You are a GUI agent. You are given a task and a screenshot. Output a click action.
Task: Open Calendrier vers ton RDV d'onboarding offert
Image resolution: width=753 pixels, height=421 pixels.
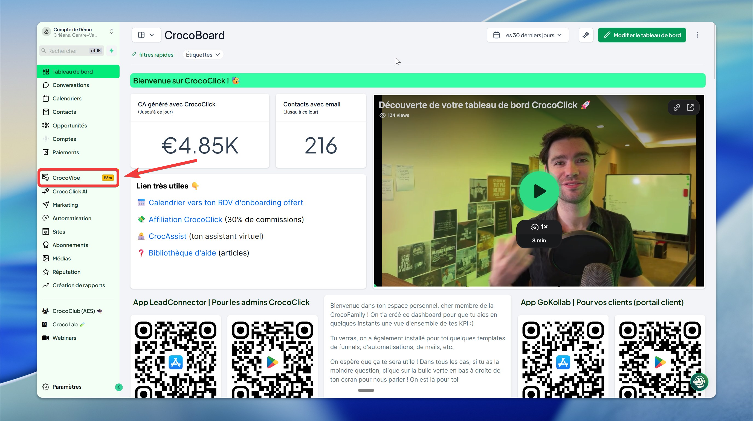226,202
